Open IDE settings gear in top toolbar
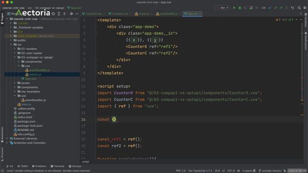 (x=305, y=8)
